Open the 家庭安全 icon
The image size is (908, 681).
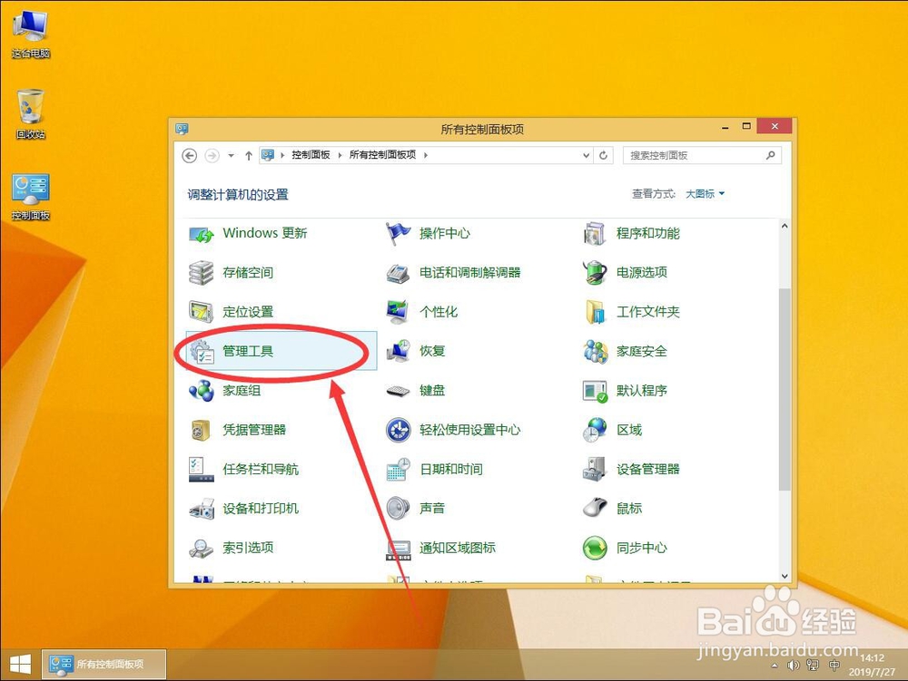coord(596,352)
